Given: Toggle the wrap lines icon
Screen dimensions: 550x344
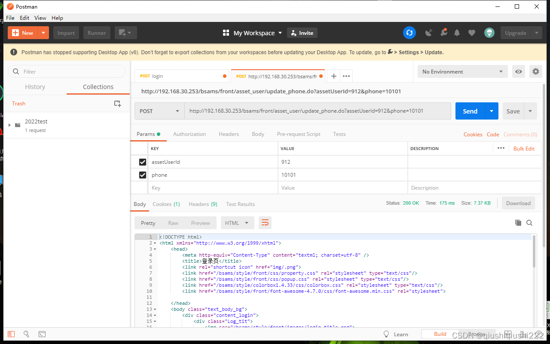Looking at the screenshot, I should click(265, 223).
